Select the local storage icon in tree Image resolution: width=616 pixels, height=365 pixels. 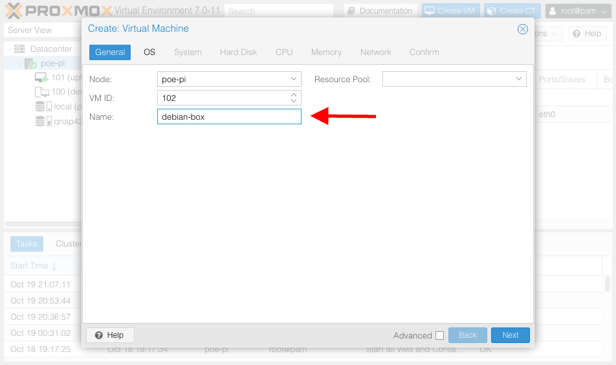click(41, 106)
